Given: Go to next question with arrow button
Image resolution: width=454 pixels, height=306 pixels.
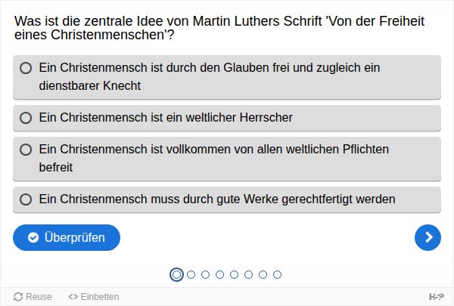Looking at the screenshot, I should pyautogui.click(x=428, y=238).
